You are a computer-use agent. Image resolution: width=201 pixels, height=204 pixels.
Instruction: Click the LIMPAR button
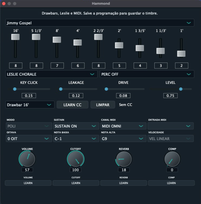click(103, 105)
